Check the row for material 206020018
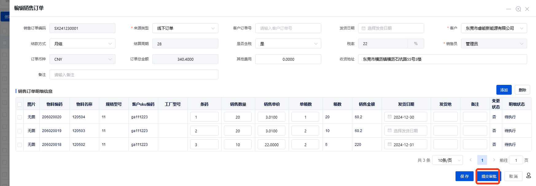The image size is (536, 186). (x=20, y=145)
